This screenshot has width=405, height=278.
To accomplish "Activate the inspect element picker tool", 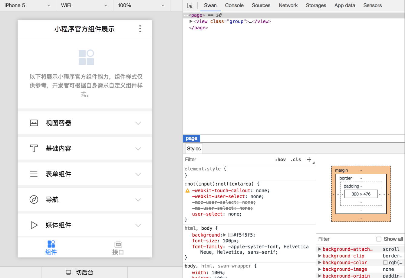I will [x=190, y=5].
